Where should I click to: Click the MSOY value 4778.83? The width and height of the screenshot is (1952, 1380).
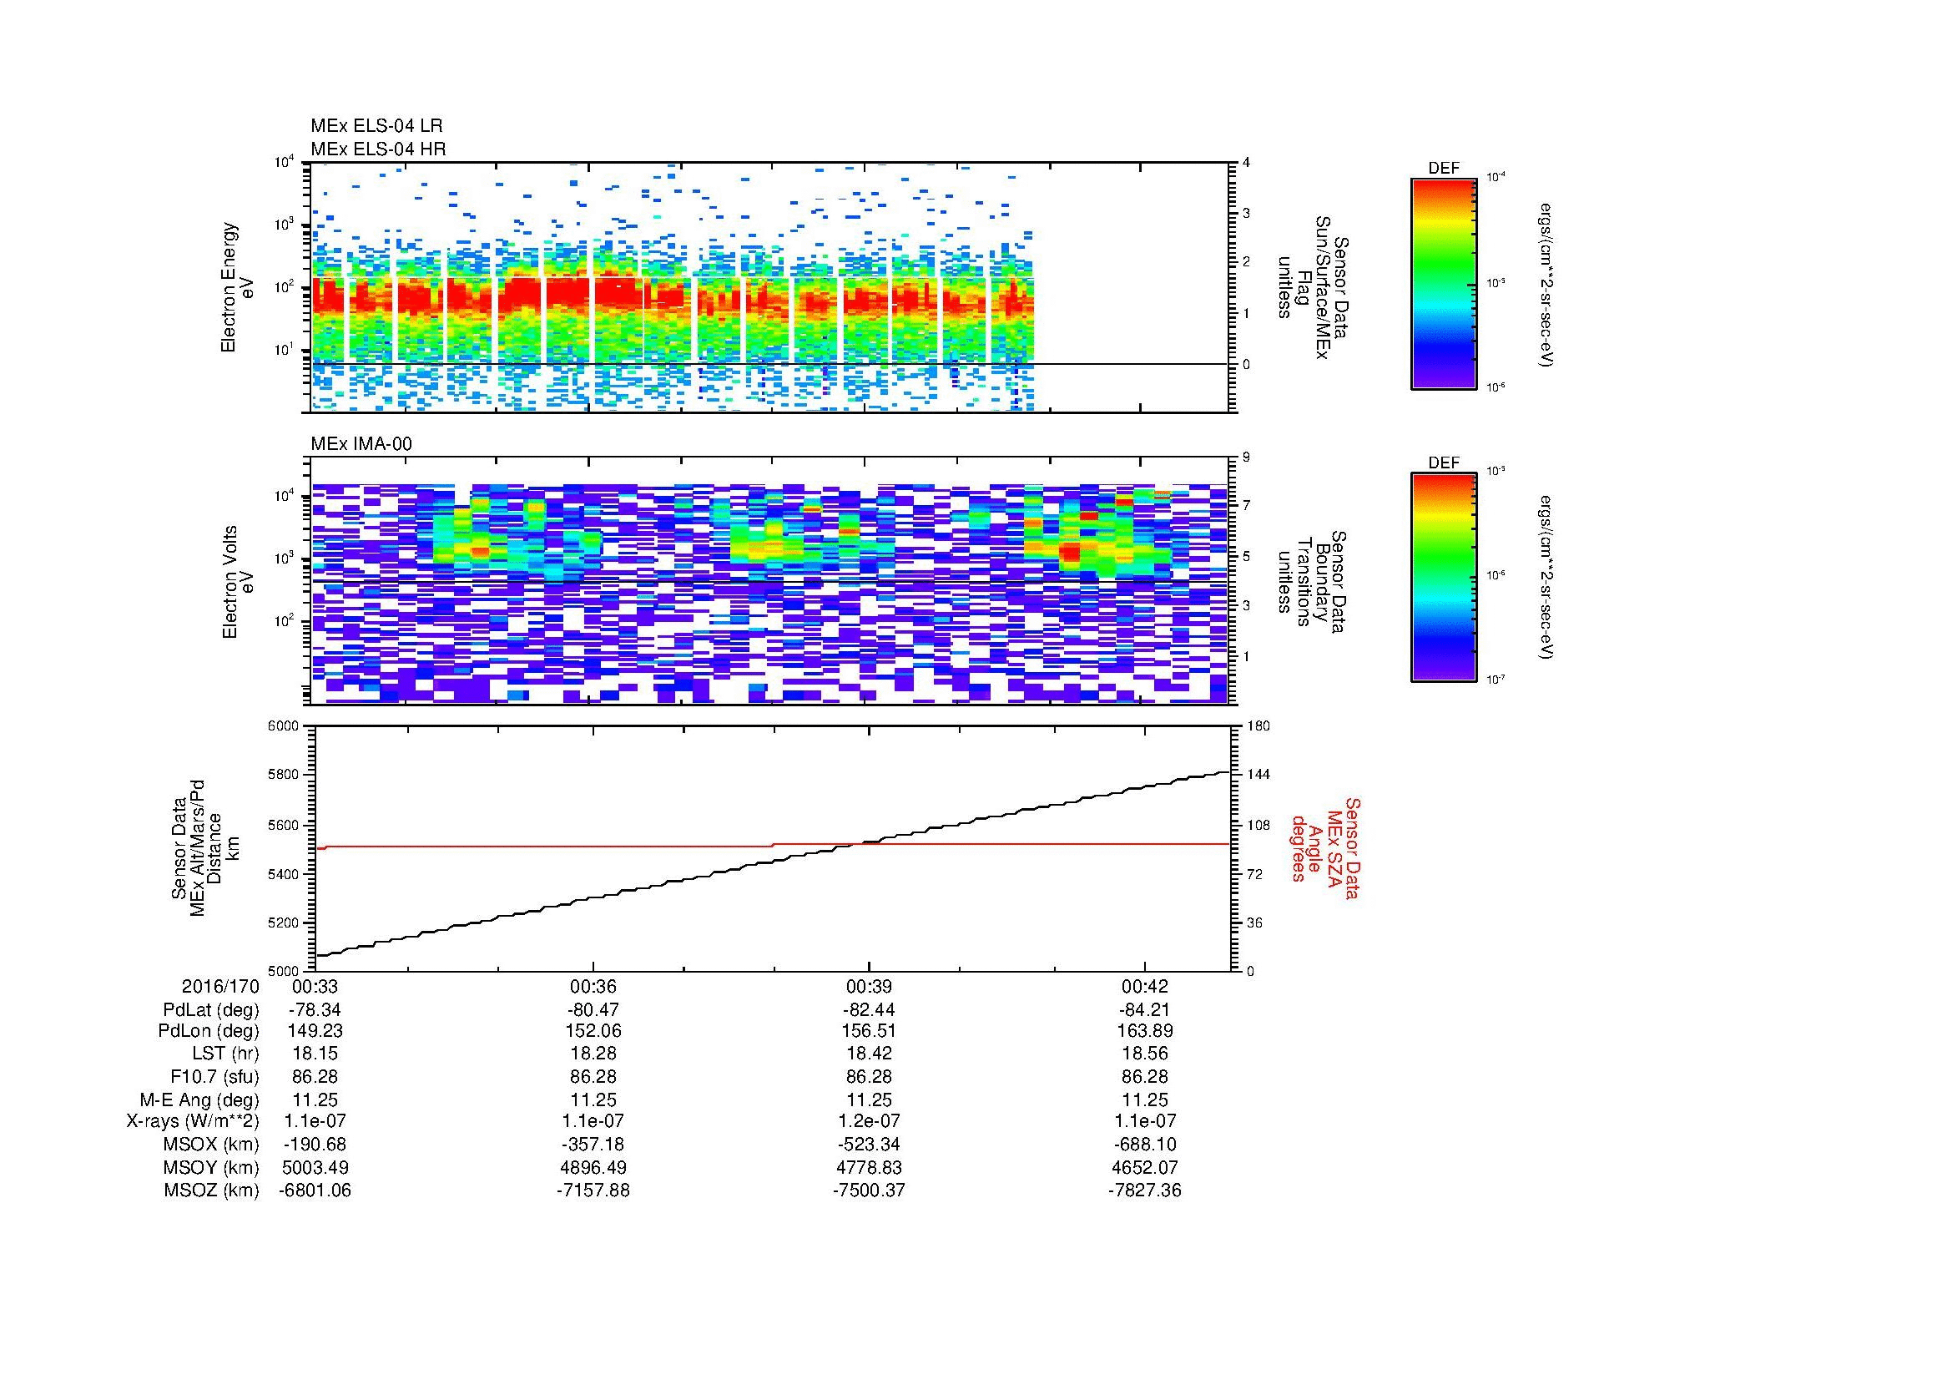[869, 1167]
